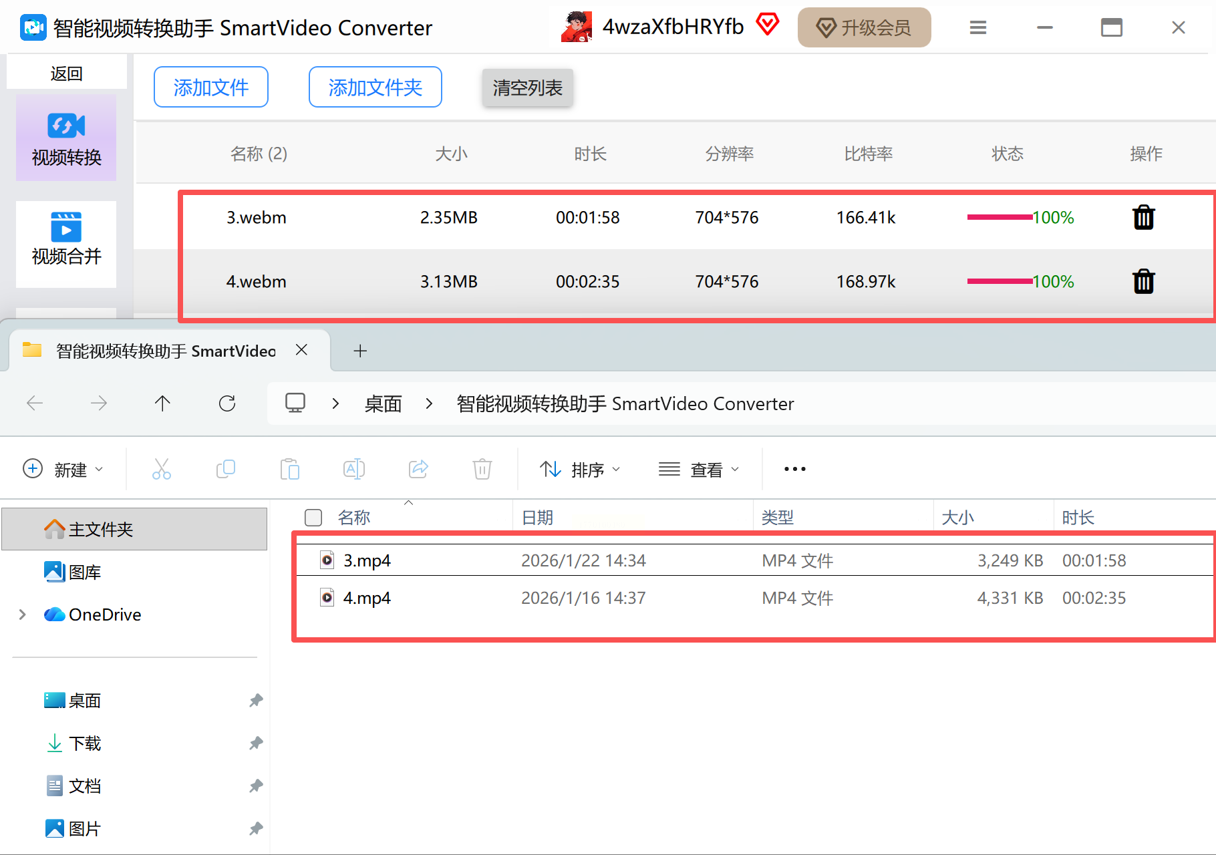Click the Explorer delete trash toolbar icon
1216x855 pixels.
(482, 469)
